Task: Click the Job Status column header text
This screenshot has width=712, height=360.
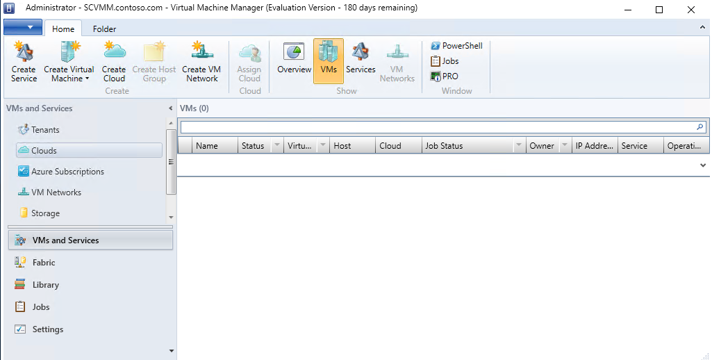Action: pos(444,146)
